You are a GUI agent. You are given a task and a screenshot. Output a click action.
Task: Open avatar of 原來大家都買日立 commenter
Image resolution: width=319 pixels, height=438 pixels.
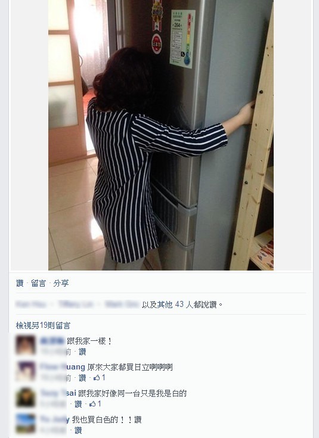pyautogui.click(x=26, y=371)
